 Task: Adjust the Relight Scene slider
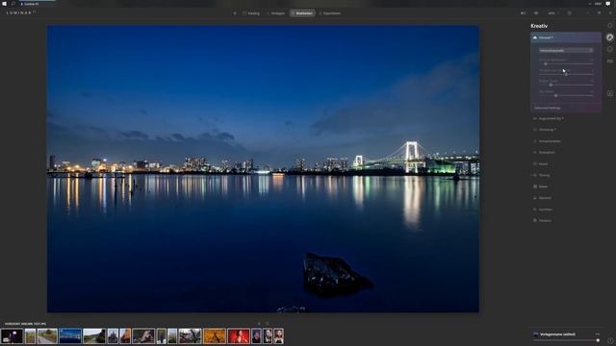(x=566, y=85)
